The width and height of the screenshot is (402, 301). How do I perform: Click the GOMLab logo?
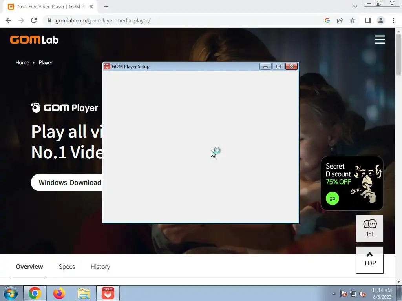coord(35,40)
